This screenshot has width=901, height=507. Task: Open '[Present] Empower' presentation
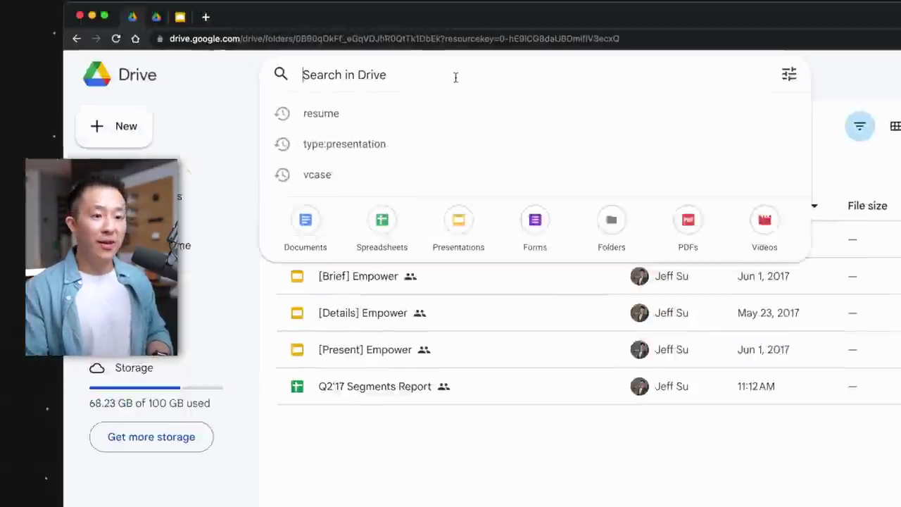click(365, 349)
